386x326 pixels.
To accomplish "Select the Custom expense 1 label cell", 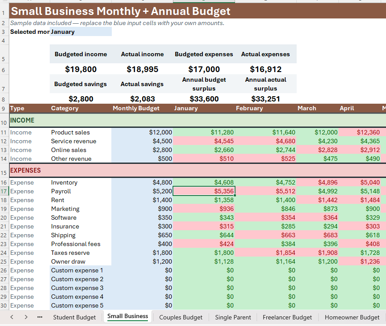I will click(x=81, y=271).
